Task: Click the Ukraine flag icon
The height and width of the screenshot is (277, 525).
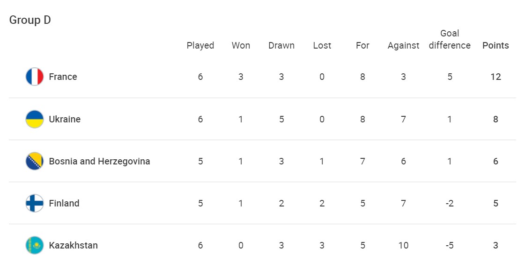Action: (x=35, y=119)
